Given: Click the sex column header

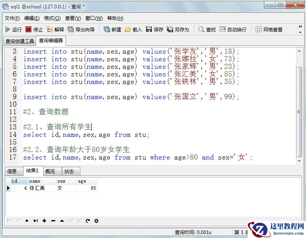Looking at the screenshot, I should [66, 181].
